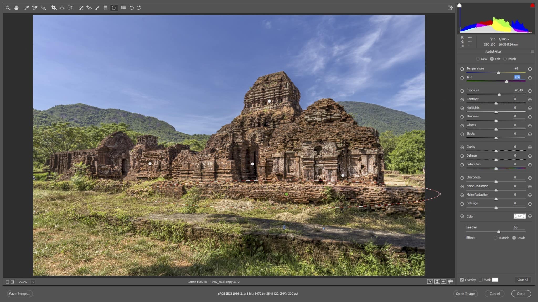Enable the Mask checkbox
The image size is (538, 302).
click(x=480, y=280)
